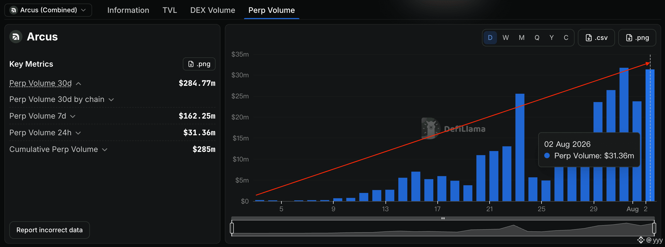Click the Report incorrect data button
The height and width of the screenshot is (247, 665).
[x=49, y=230]
